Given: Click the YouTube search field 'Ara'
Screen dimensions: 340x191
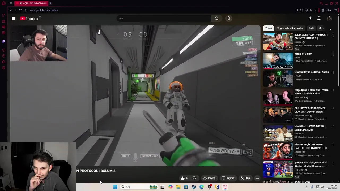Looking at the screenshot, I should [164, 18].
